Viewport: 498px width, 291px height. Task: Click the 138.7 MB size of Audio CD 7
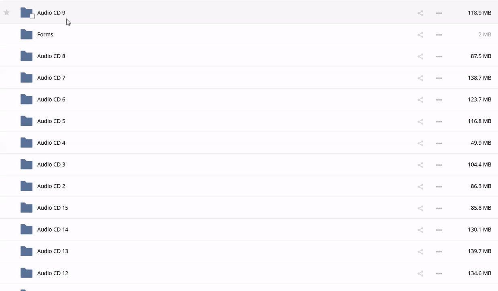coord(479,78)
